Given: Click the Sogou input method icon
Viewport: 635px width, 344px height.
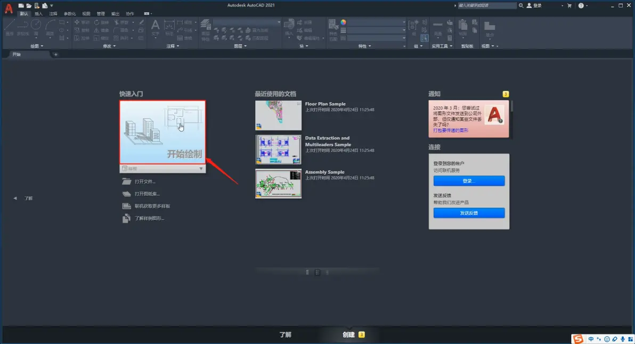Looking at the screenshot, I should pos(578,339).
